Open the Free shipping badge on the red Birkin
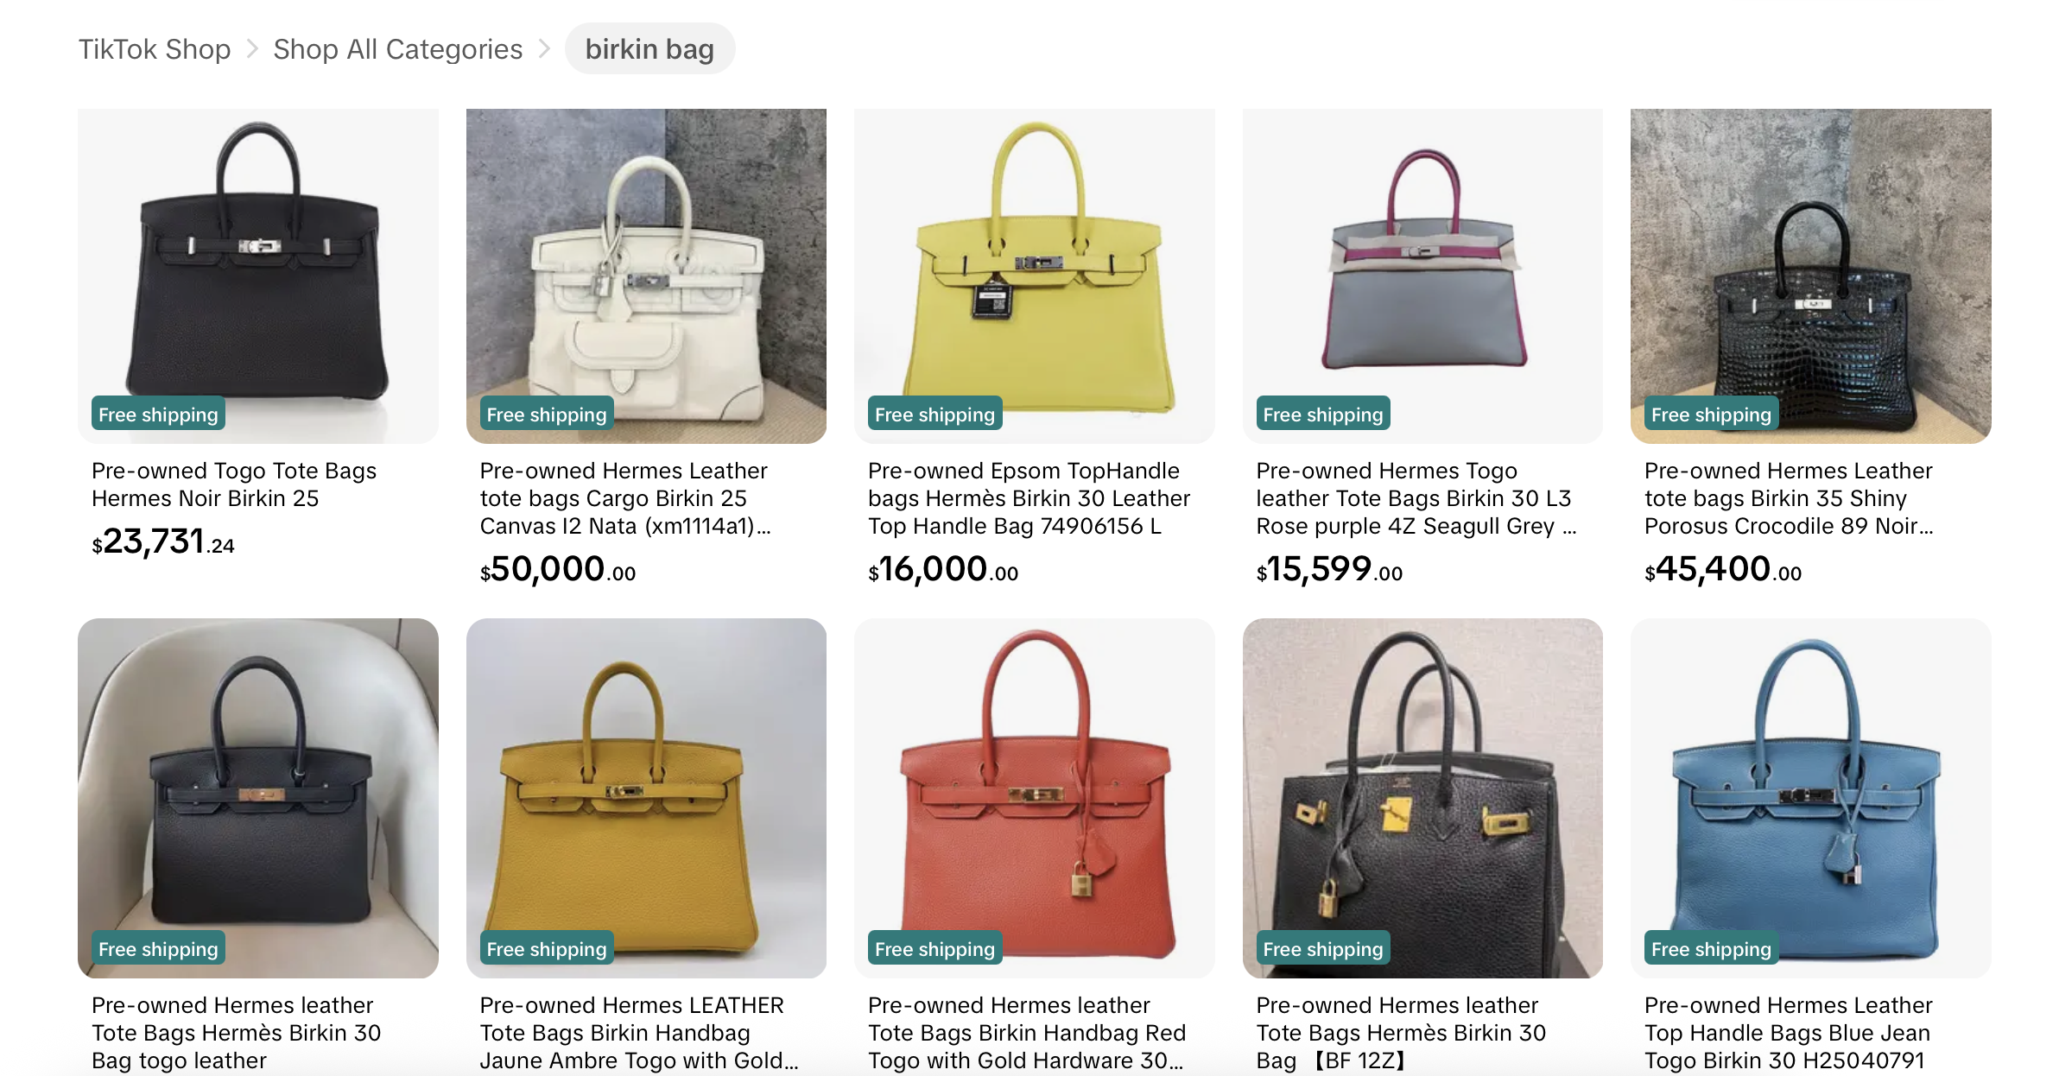The height and width of the screenshot is (1076, 2059). (934, 949)
